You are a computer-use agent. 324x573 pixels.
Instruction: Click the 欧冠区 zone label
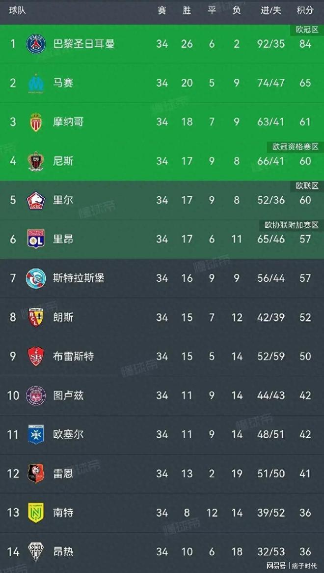tap(307, 30)
